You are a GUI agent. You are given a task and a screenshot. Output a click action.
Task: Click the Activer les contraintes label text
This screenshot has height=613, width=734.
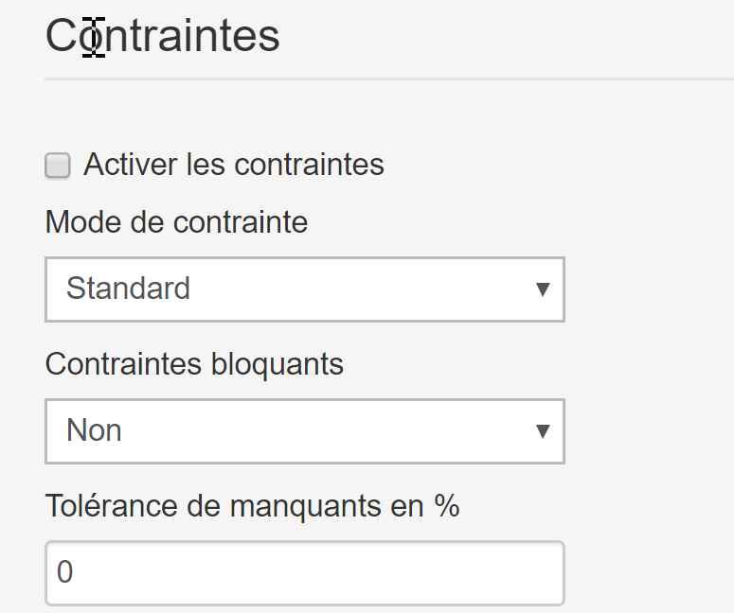pyautogui.click(x=234, y=165)
